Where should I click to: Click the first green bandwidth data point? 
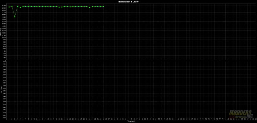[x=9, y=7]
